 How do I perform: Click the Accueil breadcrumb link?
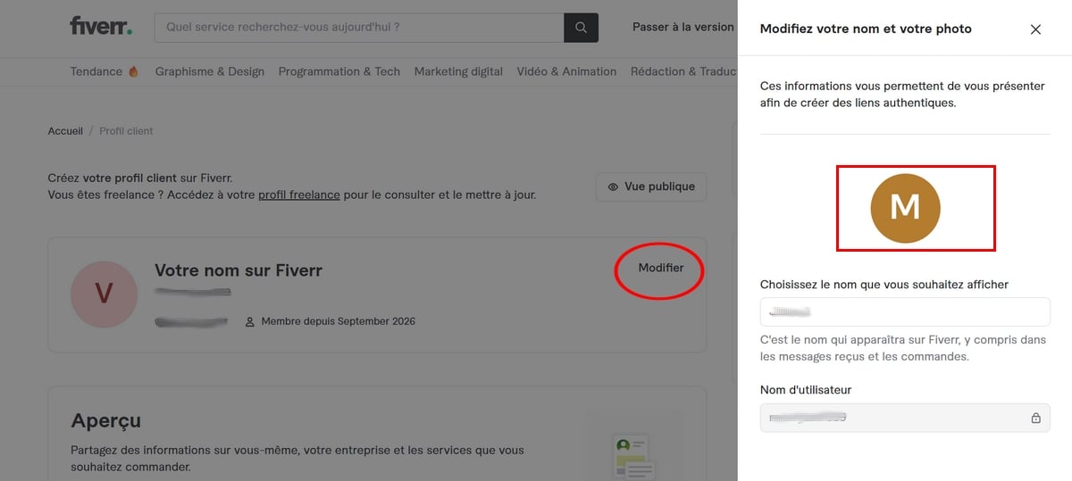(65, 131)
